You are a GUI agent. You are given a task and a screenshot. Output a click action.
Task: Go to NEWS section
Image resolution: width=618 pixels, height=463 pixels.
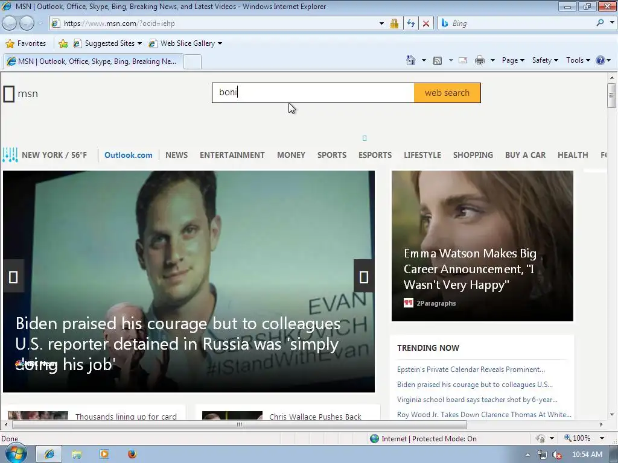pyautogui.click(x=177, y=155)
